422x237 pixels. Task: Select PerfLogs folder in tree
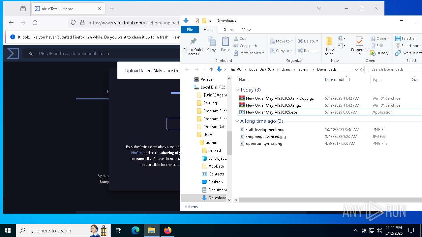pos(211,103)
